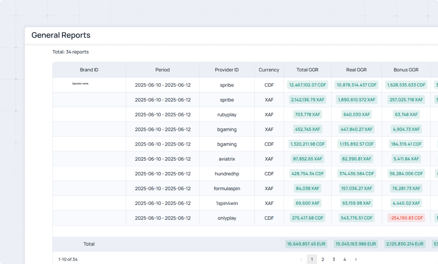Go to next page arrow in pagination
Screen dimensions: 438x264
tap(355, 259)
